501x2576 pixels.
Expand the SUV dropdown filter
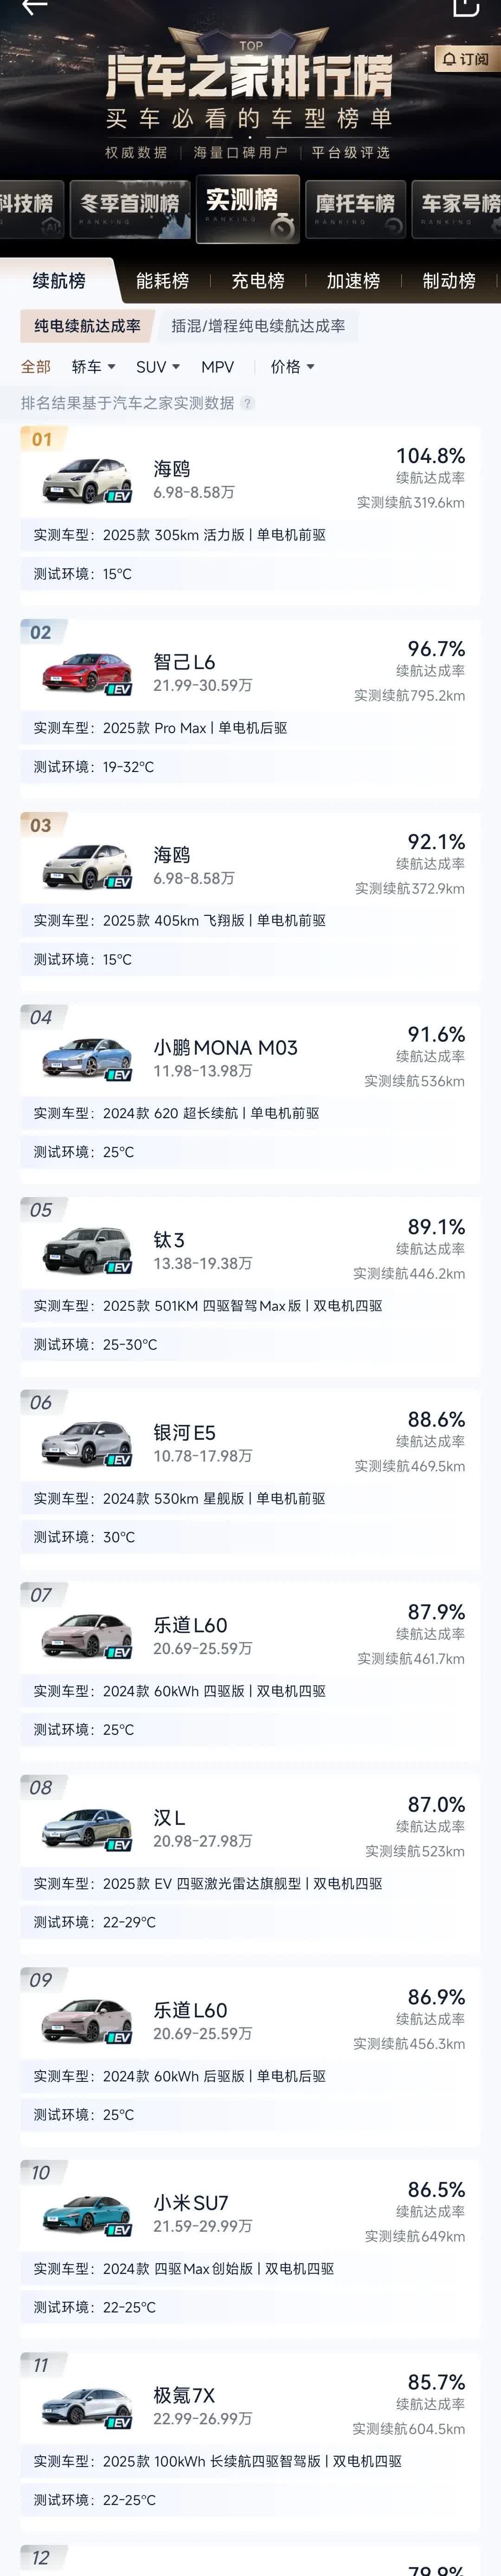point(158,367)
